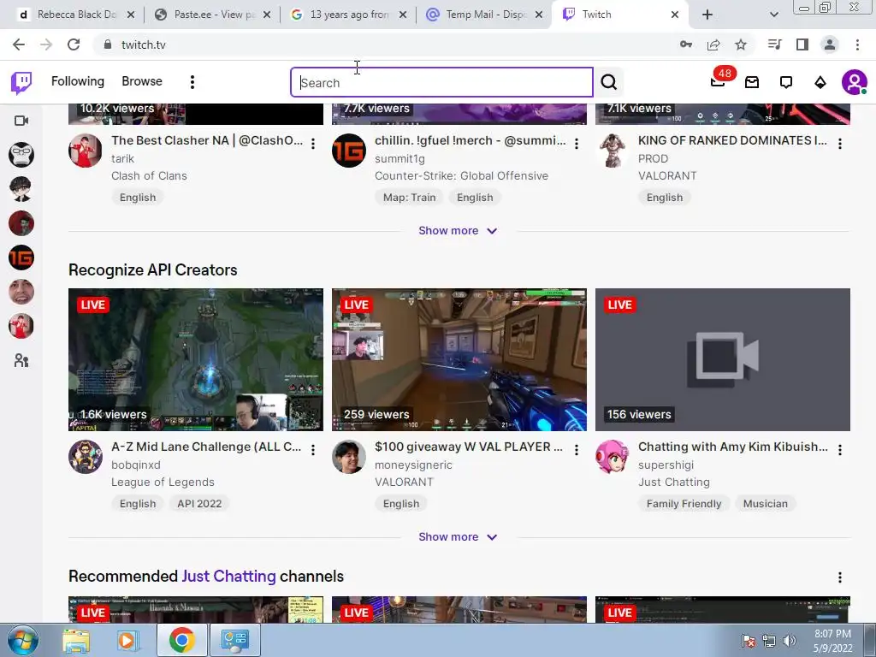Screen dimensions: 876x657
Task: Open the purple user avatar menu
Action: point(855,83)
